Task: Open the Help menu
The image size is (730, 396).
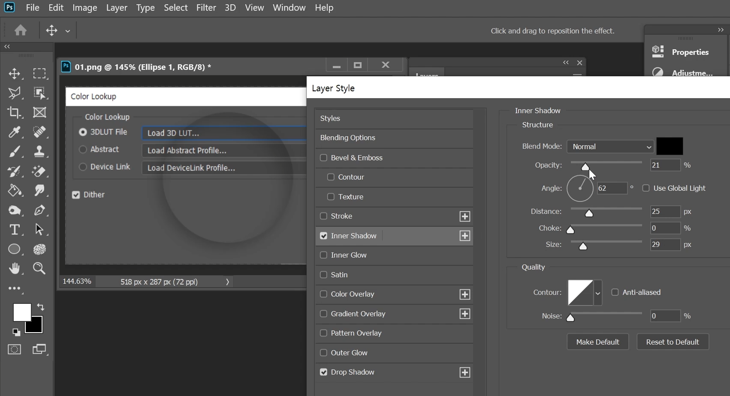Action: (324, 8)
